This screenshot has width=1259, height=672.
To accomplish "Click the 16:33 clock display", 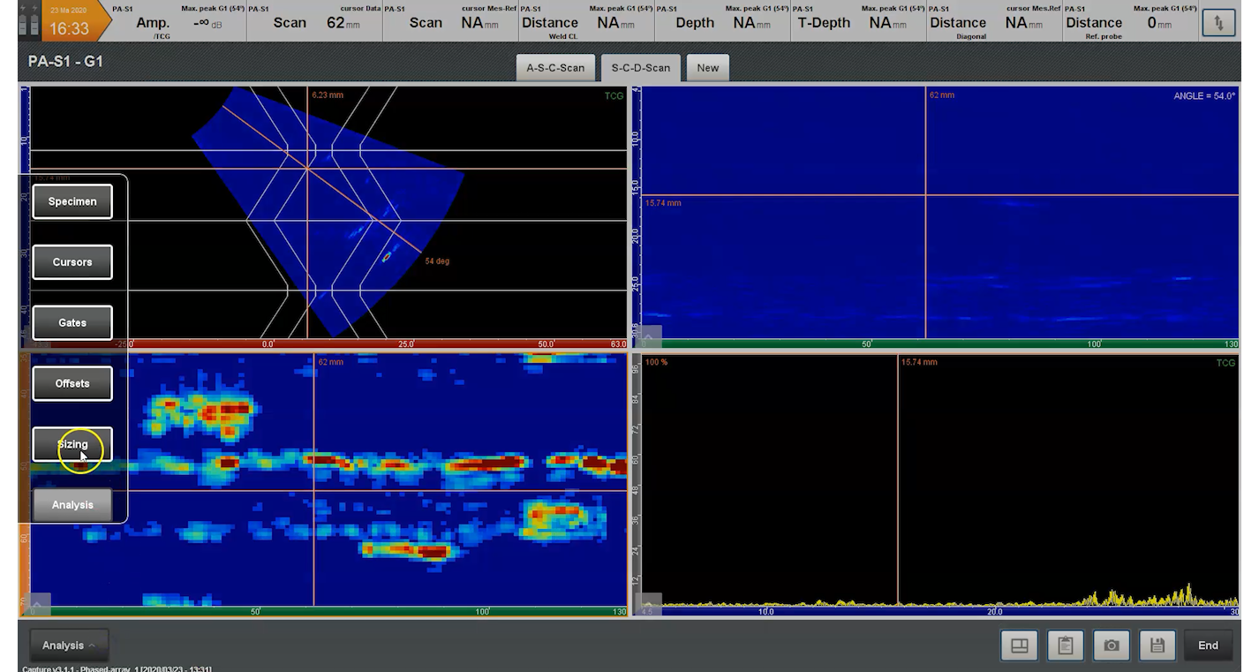I will coord(68,29).
